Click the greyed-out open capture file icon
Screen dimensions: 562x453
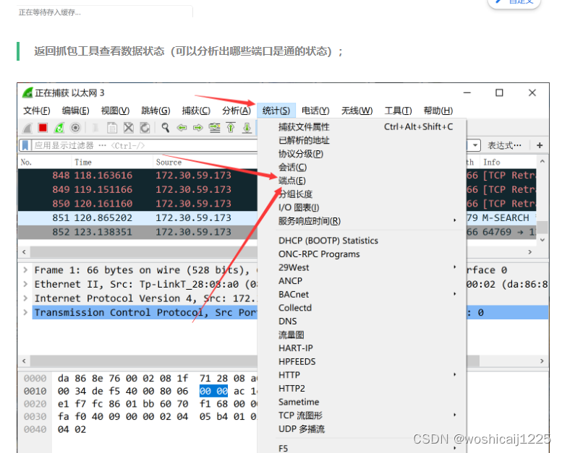(95, 128)
